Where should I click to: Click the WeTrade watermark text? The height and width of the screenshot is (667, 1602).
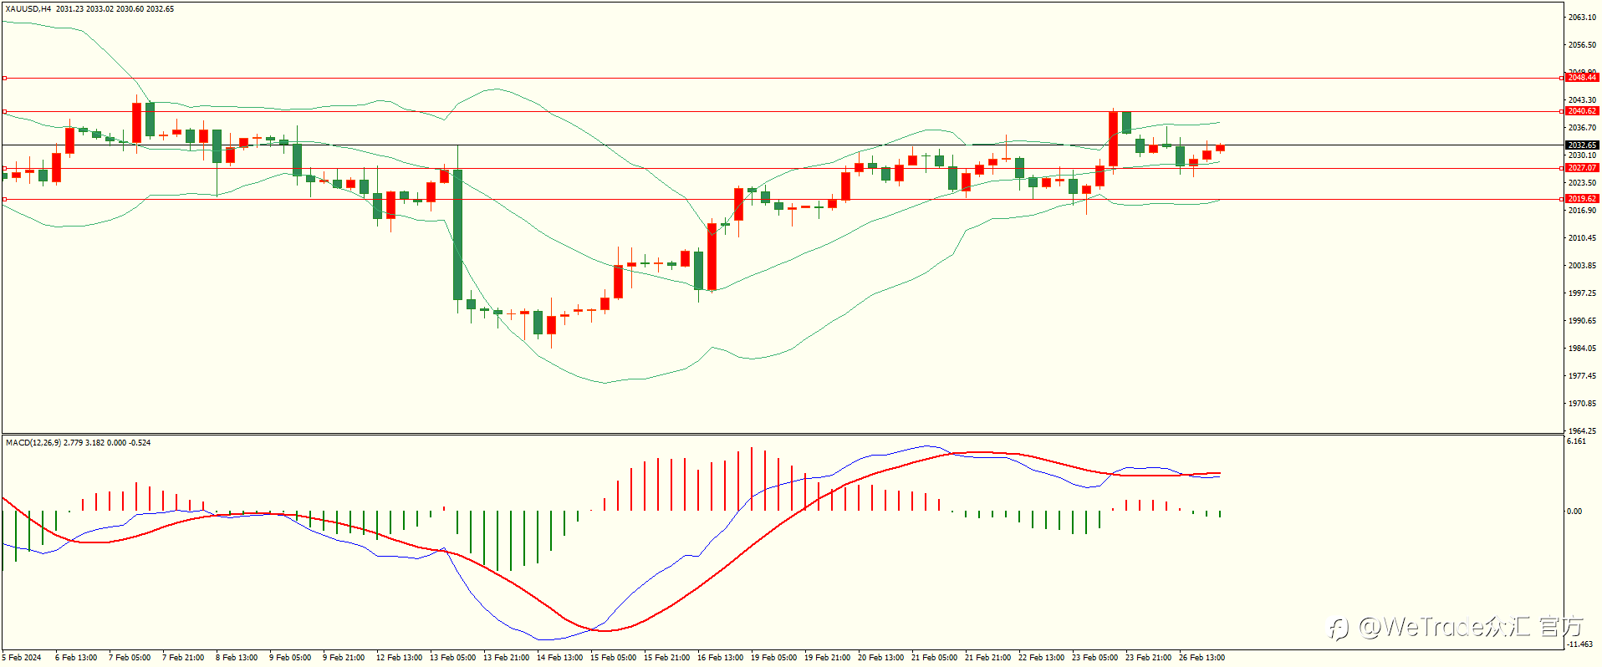point(1456,627)
